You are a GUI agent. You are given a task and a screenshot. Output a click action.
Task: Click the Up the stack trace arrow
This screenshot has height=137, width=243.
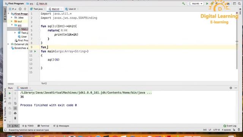(x=15, y=93)
